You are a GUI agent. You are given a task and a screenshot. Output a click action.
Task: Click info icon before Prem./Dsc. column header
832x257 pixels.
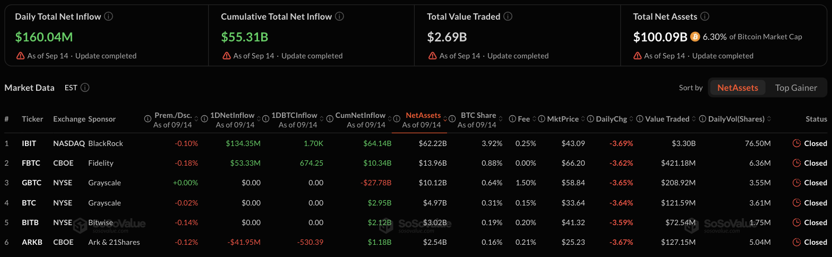(148, 119)
